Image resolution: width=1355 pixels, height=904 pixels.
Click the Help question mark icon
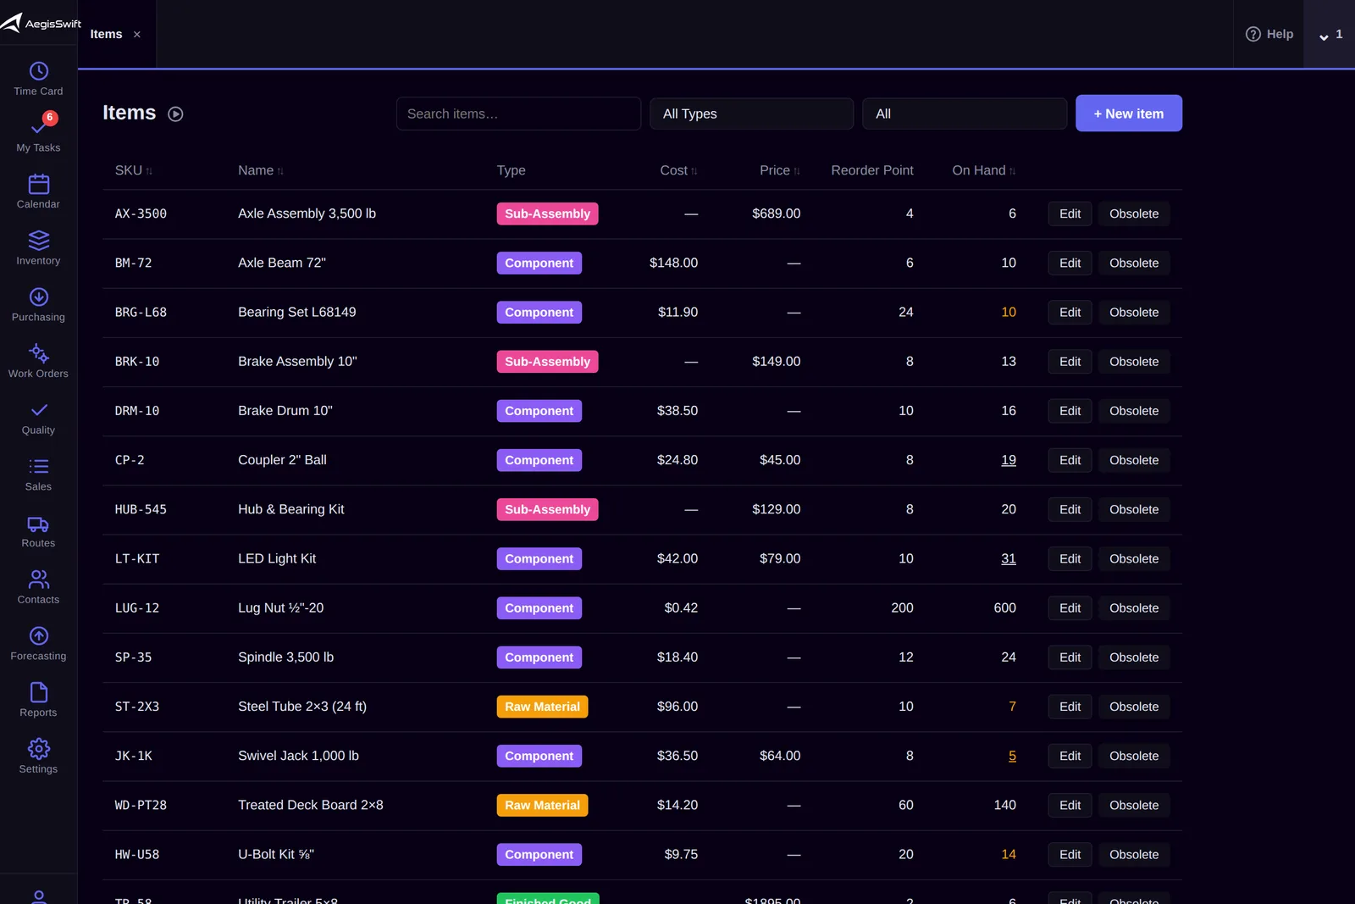[1253, 34]
